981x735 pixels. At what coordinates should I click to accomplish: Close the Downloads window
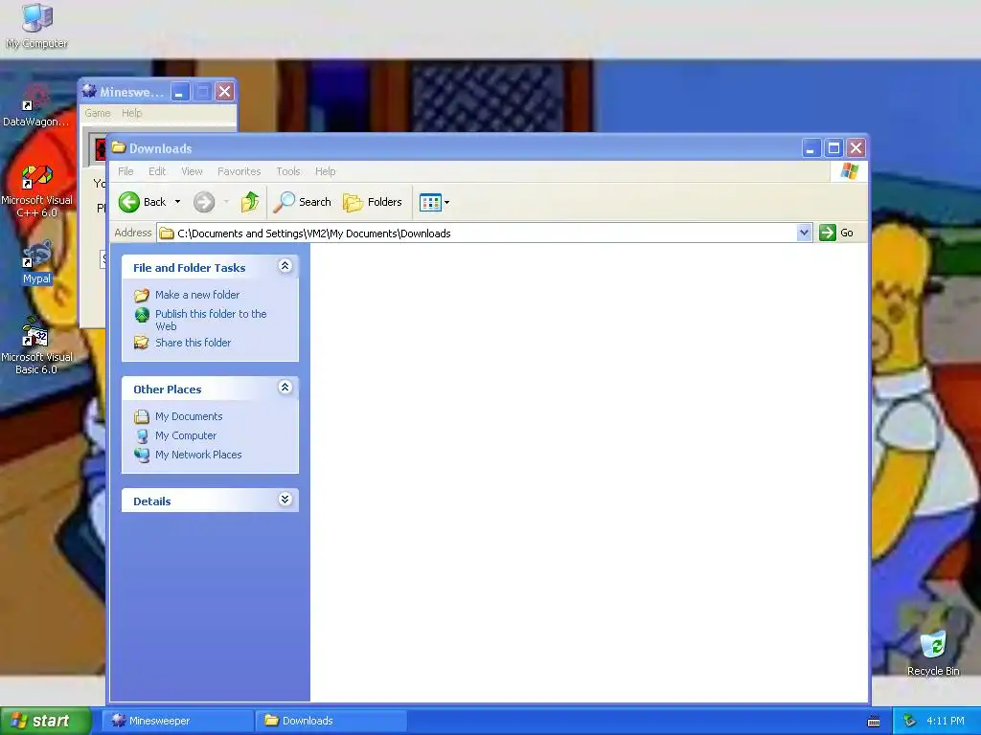coord(856,148)
